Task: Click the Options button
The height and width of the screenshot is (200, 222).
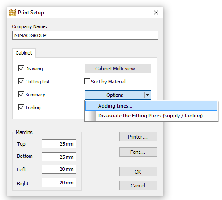Action: (x=115, y=95)
